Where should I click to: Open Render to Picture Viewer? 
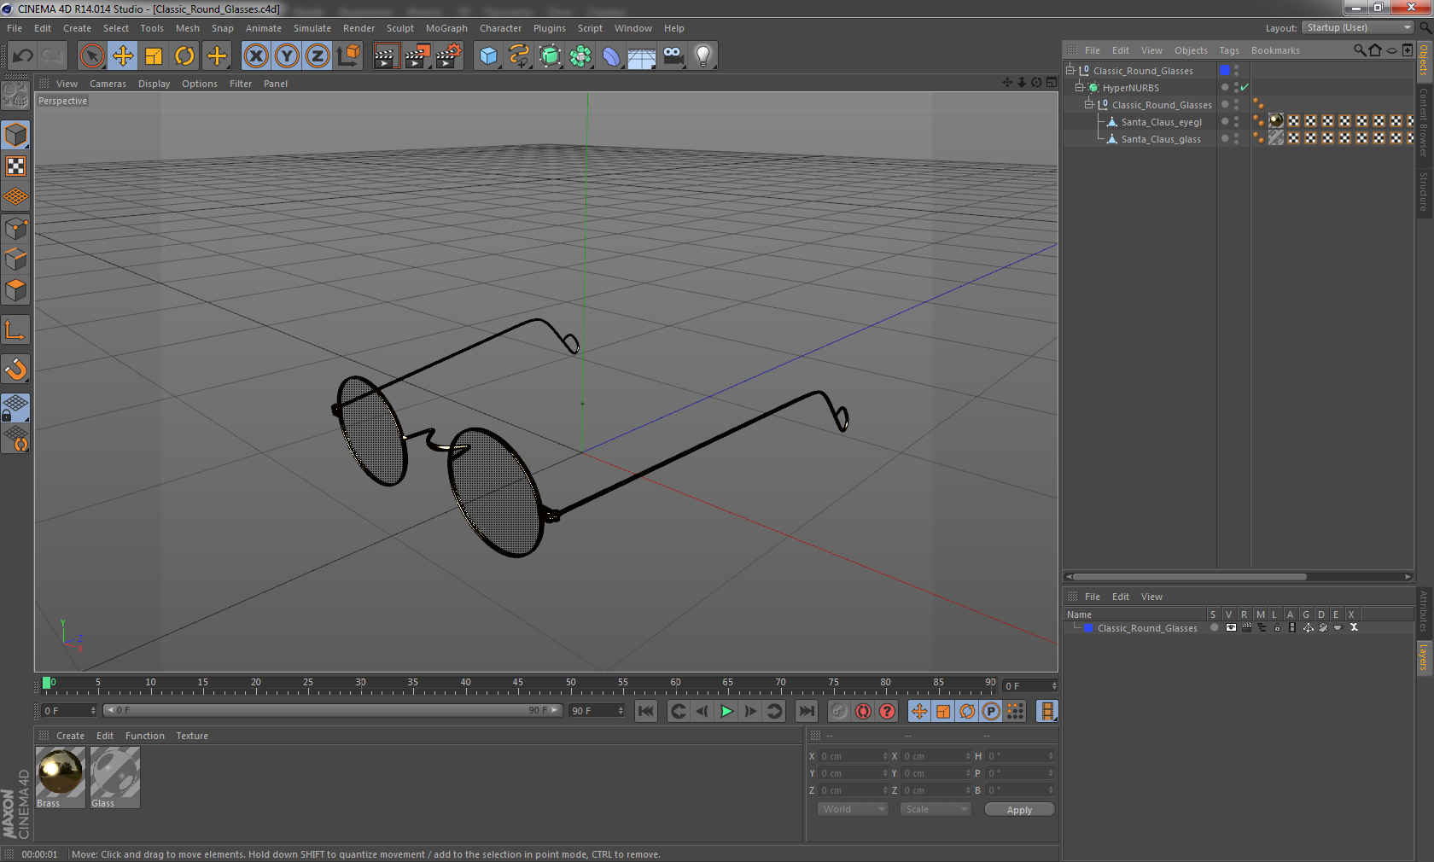tap(417, 56)
